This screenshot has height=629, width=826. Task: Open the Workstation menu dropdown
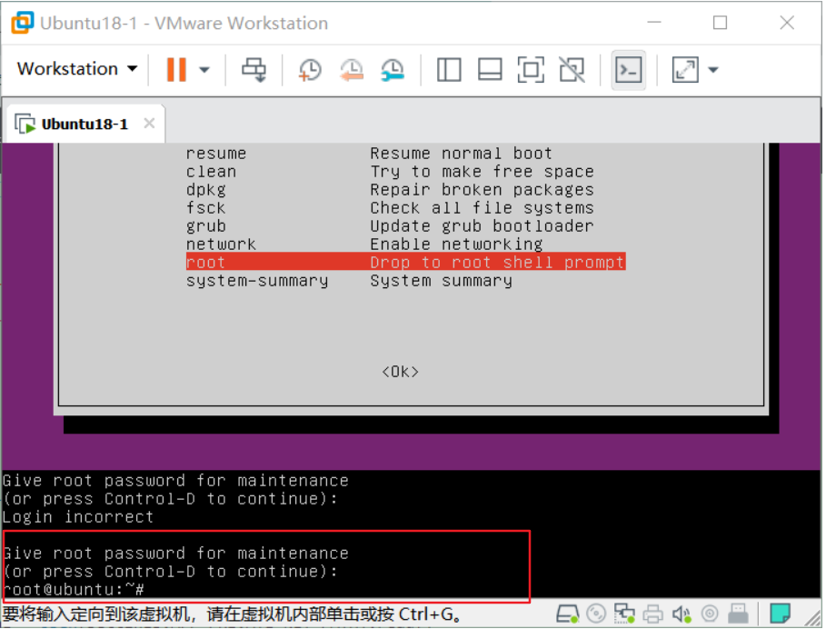point(77,69)
